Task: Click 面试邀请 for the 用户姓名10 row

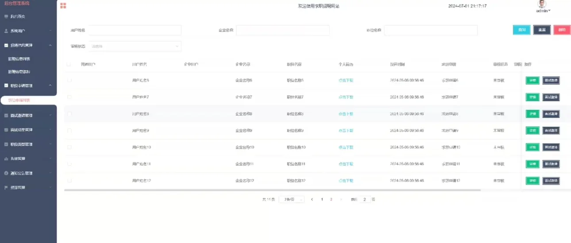Action: [551, 147]
